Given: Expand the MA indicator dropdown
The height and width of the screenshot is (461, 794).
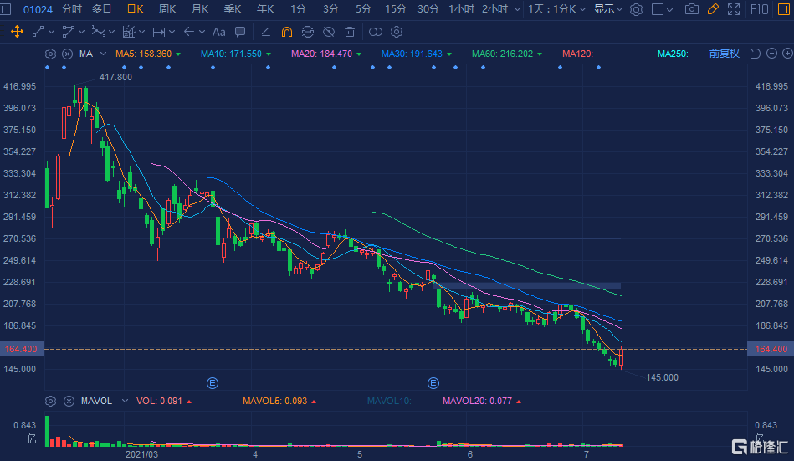Looking at the screenshot, I should click(x=103, y=54).
